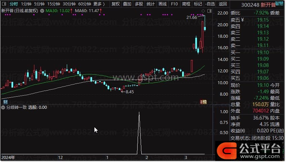The height and width of the screenshot is (162, 286).
Task: Select the 卖三 price 19.13
Action: point(263,33)
